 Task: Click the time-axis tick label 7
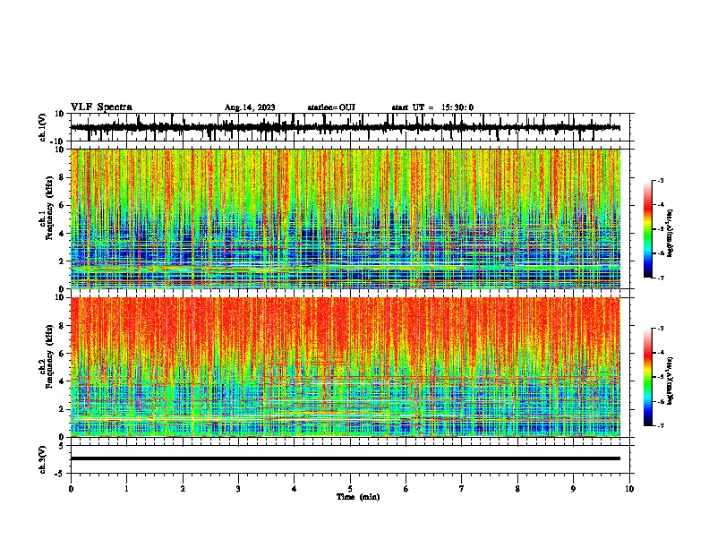462,489
